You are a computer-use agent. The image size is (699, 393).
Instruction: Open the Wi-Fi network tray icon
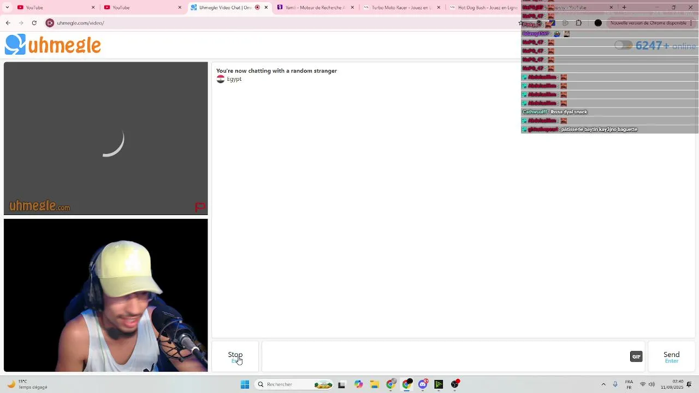point(643,384)
